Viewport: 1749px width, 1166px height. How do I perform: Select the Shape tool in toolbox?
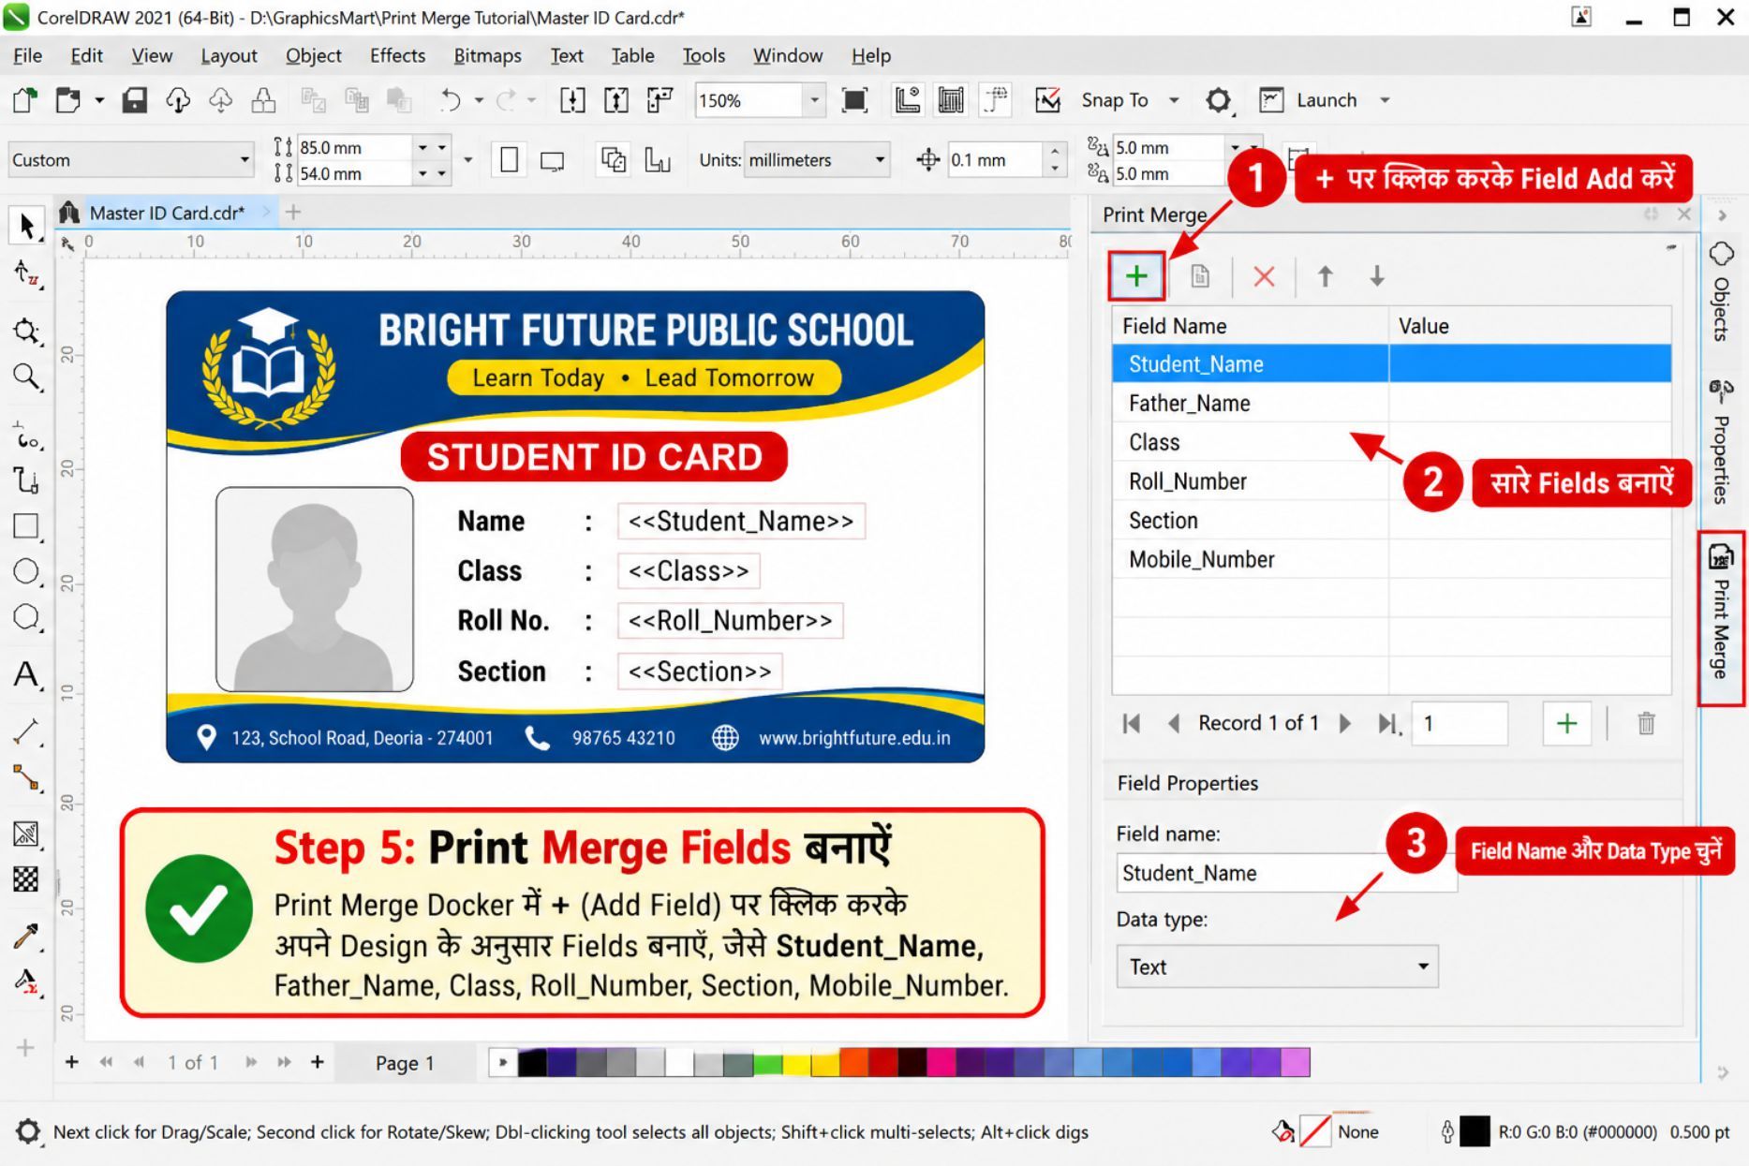[26, 273]
